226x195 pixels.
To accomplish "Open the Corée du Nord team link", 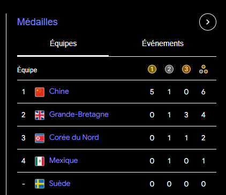I will pyautogui.click(x=74, y=137).
